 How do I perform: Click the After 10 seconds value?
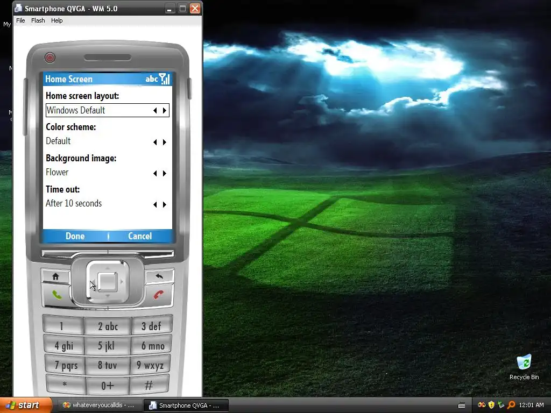coord(73,204)
